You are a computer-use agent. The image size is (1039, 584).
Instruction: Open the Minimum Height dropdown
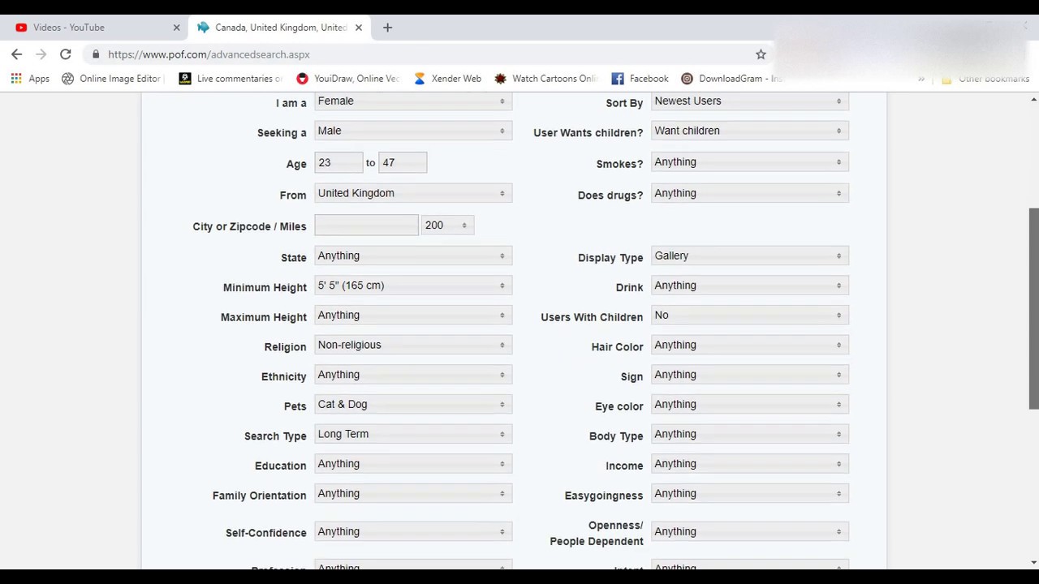click(x=413, y=286)
